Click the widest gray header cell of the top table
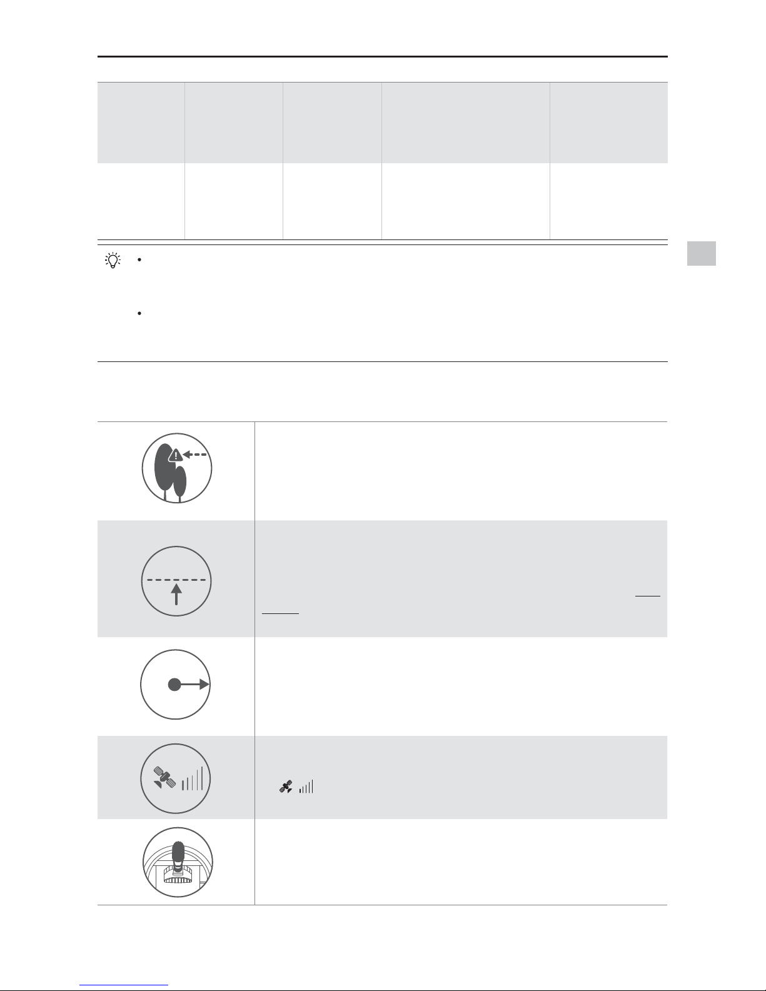766x991 pixels. coord(465,123)
